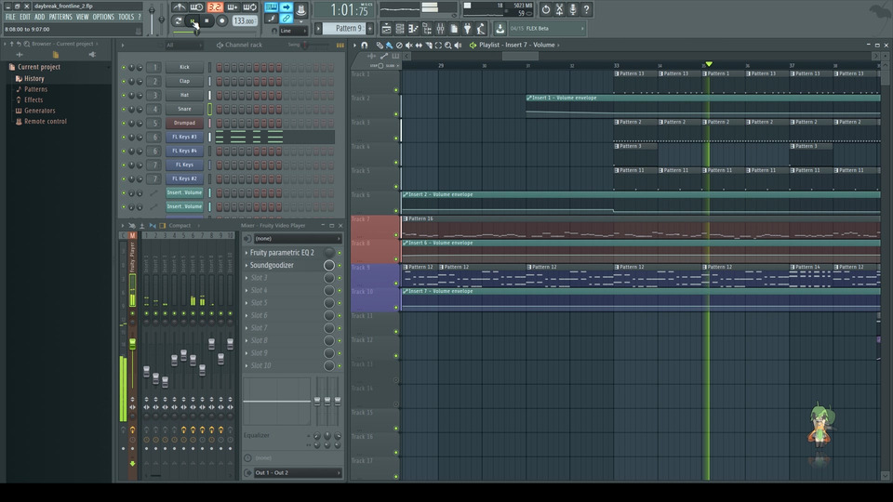Toggle mute dot on playlist Track 9
893x502 pixels.
(396, 284)
